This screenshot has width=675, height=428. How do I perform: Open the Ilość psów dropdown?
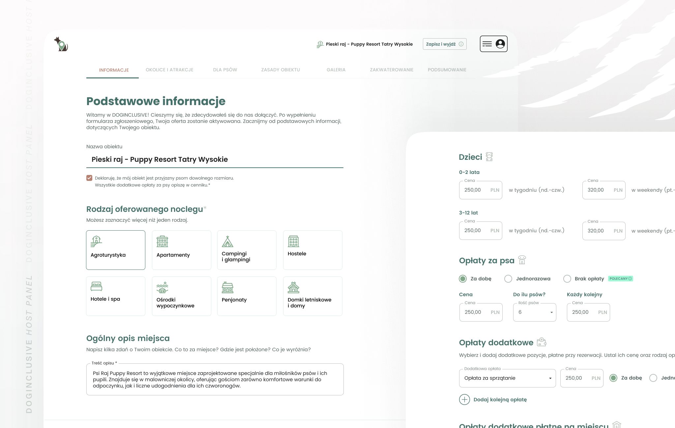tap(534, 312)
